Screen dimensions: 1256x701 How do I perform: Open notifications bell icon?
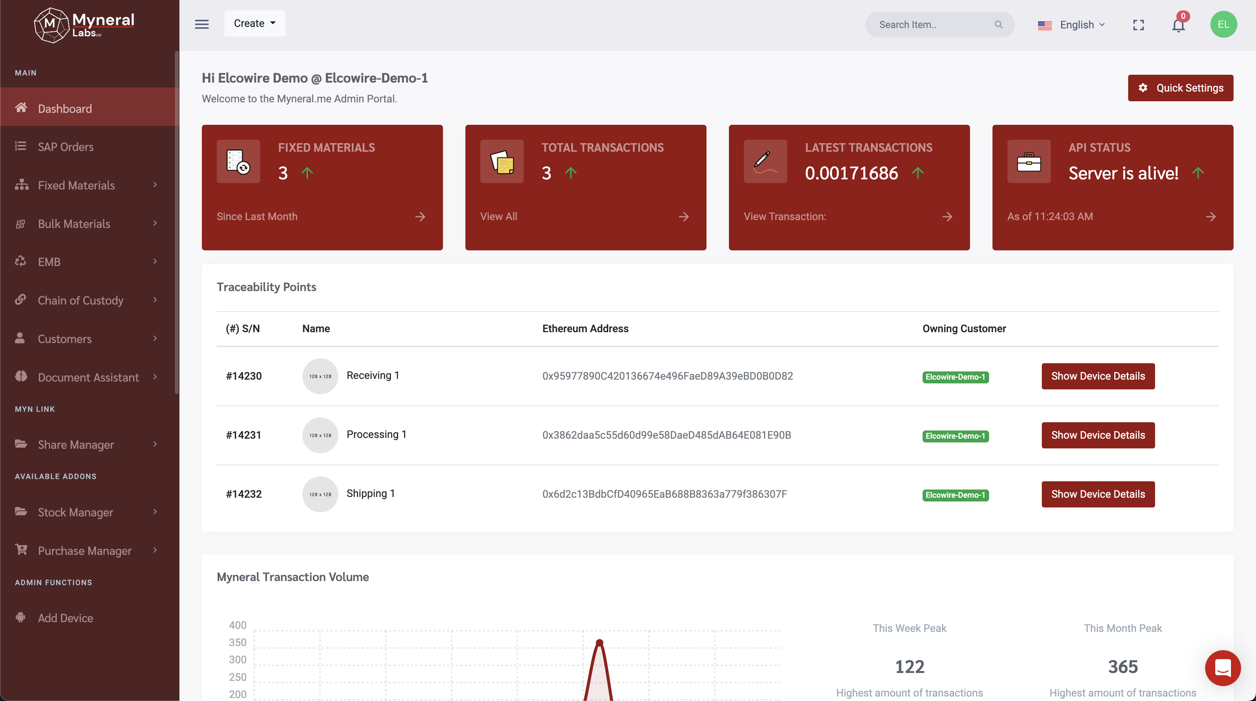point(1179,25)
